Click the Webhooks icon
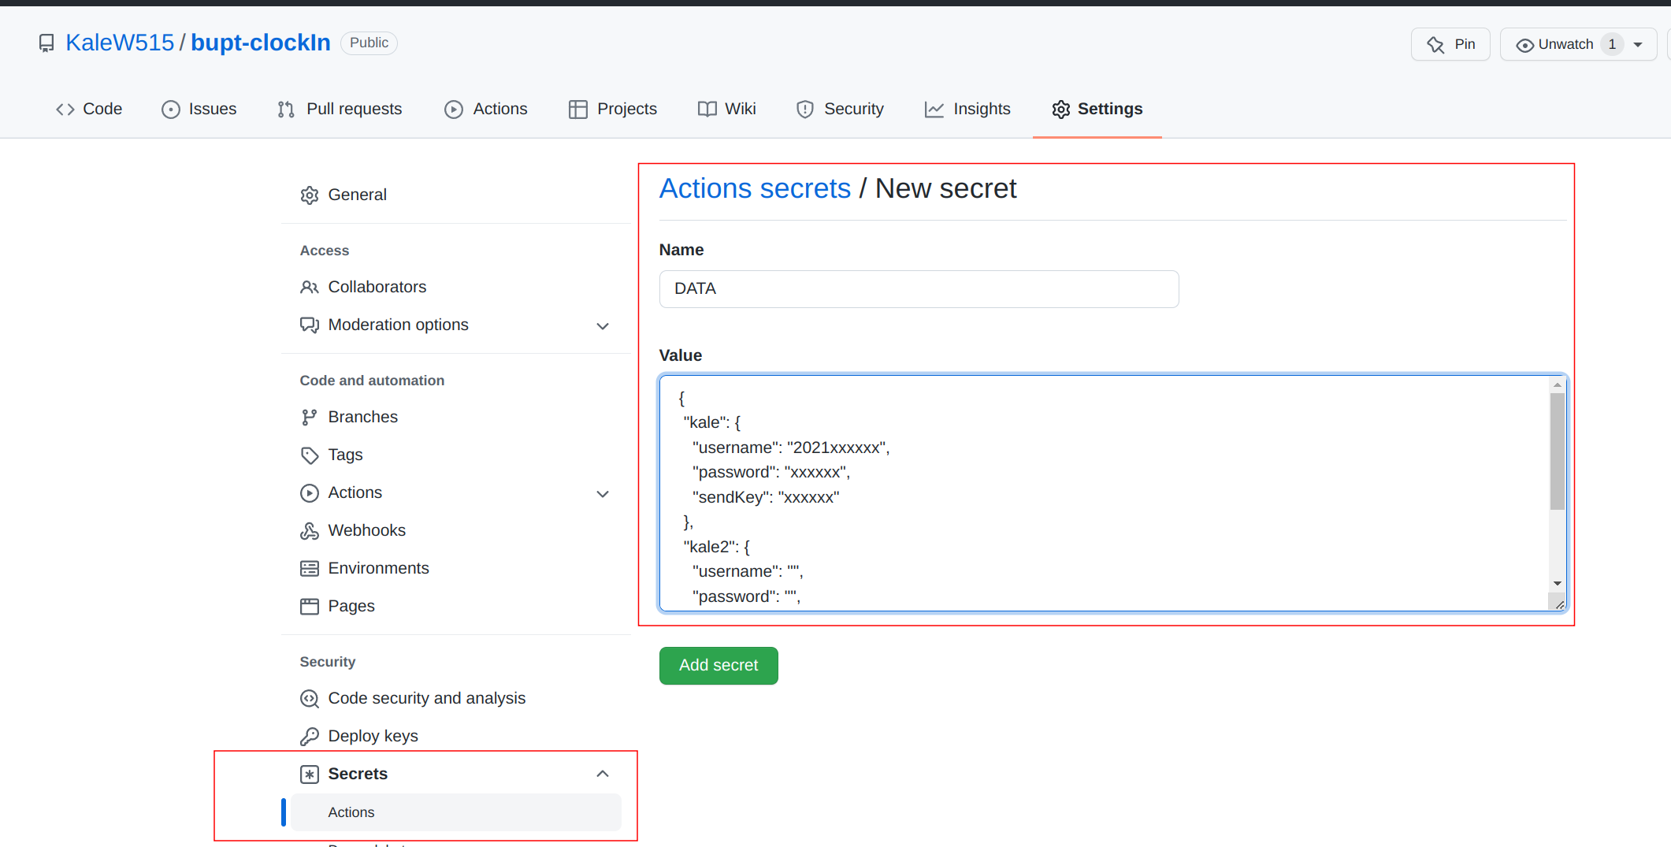Viewport: 1671px width, 847px height. click(x=310, y=531)
